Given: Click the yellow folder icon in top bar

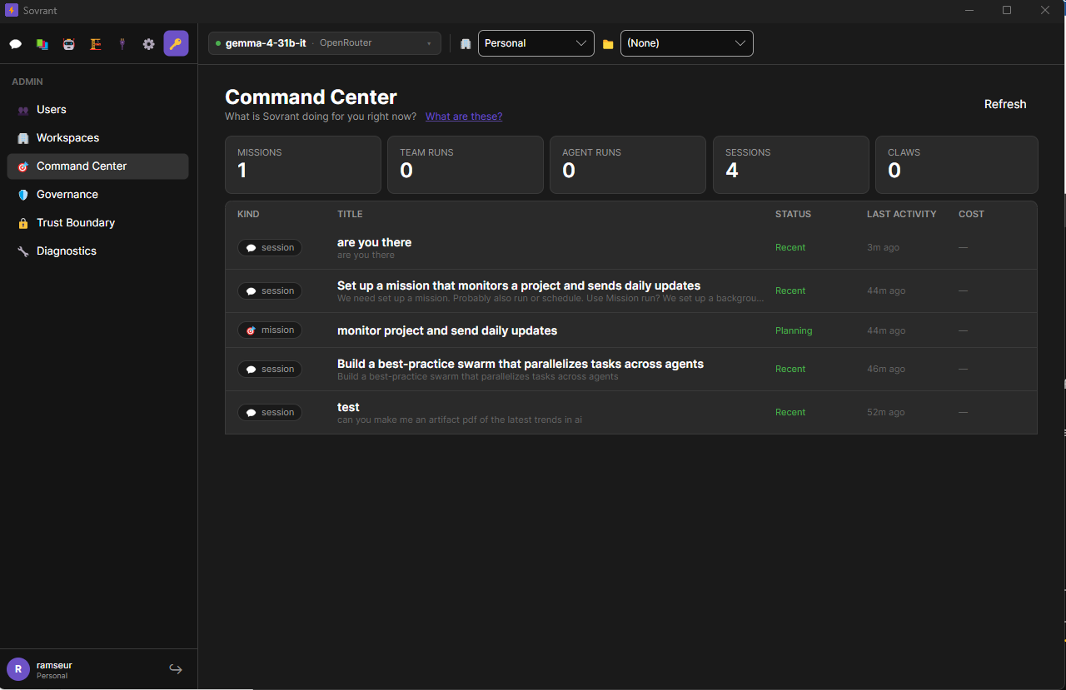Looking at the screenshot, I should [x=608, y=44].
